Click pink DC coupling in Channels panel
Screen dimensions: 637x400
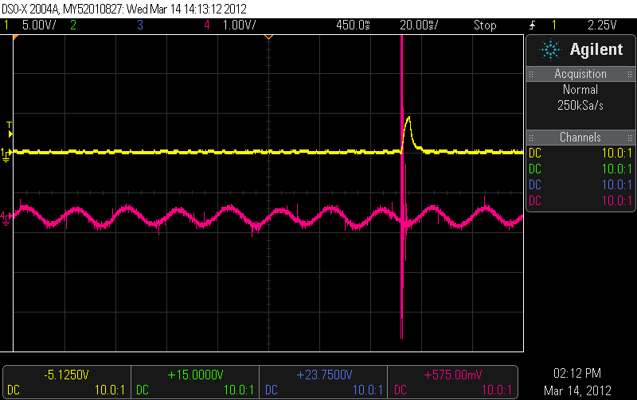tap(535, 201)
